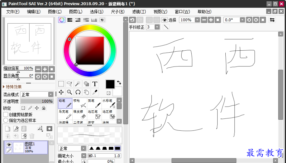Select the rotate view tool
Image resolution: width=286 pixels, height=163 pixels.
(78, 92)
